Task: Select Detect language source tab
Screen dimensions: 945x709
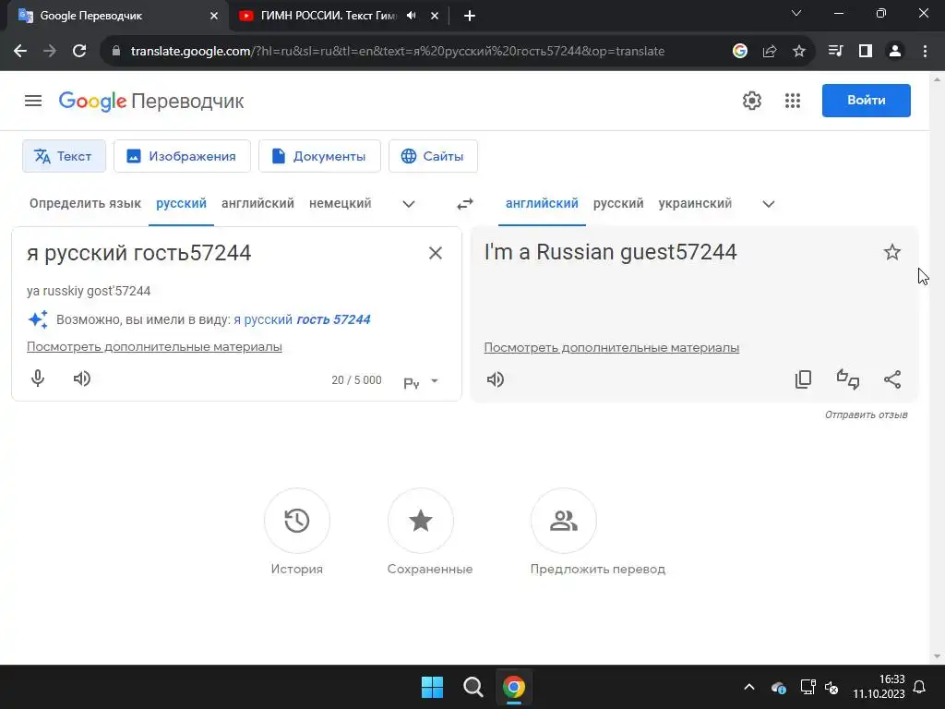Action: click(85, 204)
